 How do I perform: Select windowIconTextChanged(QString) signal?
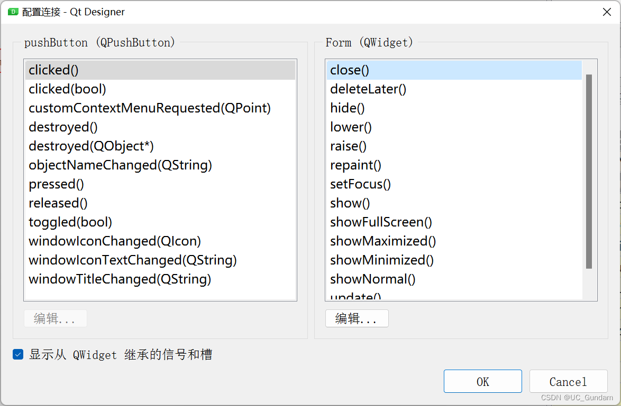[160, 260]
